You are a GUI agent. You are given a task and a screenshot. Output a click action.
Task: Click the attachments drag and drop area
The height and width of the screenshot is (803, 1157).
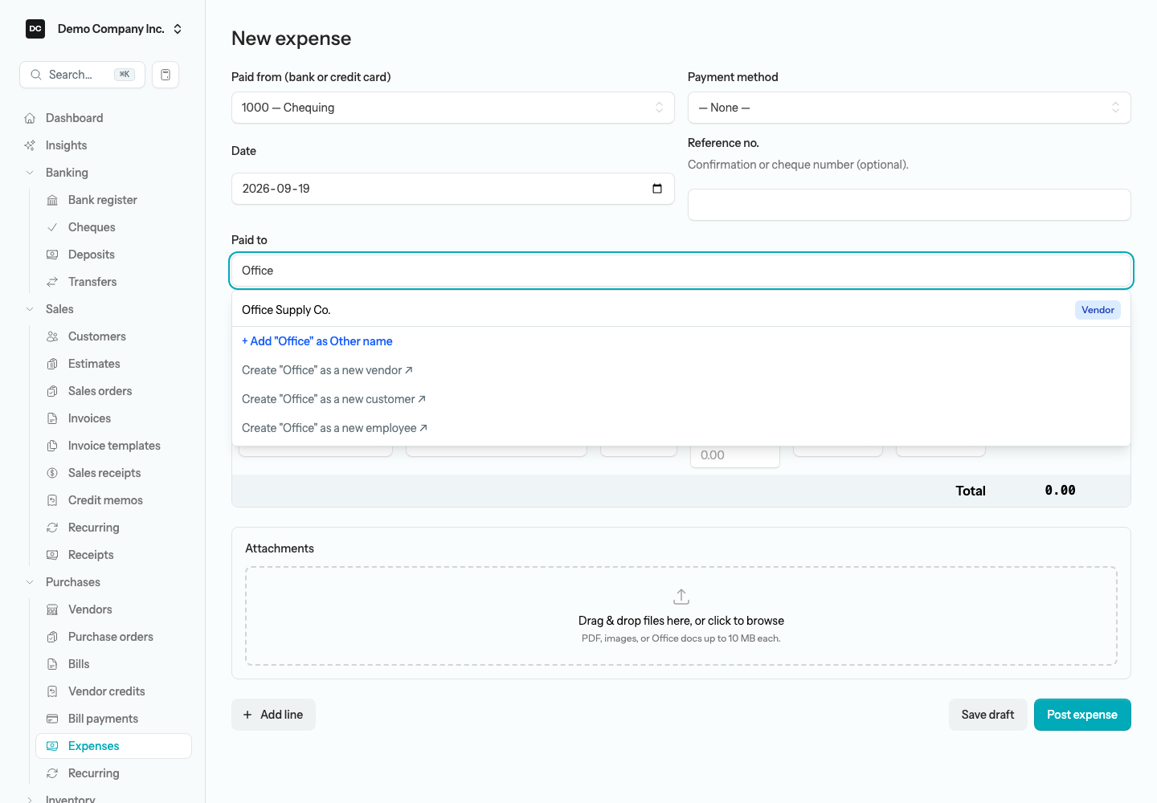coord(681,616)
